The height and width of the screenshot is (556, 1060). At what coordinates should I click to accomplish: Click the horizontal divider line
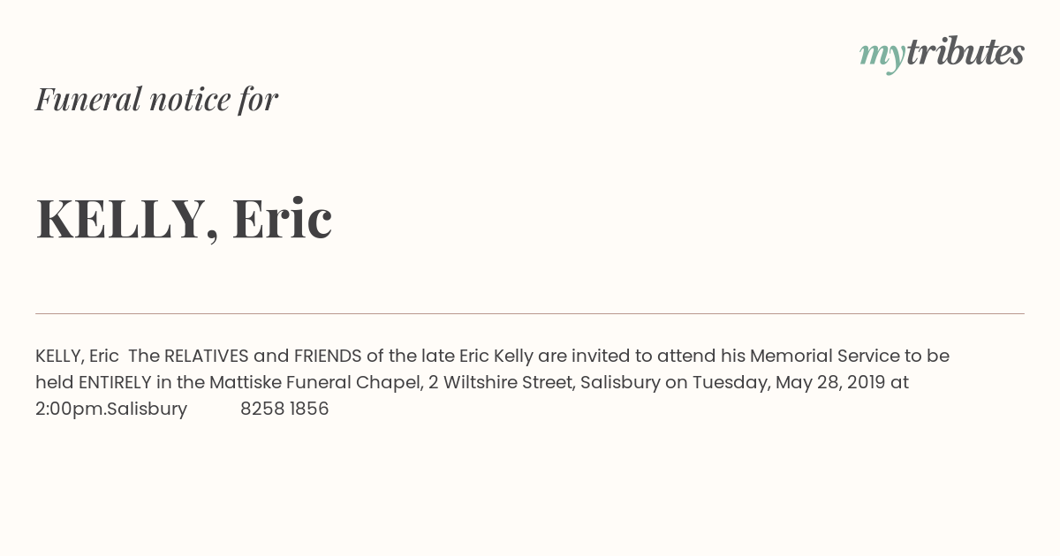[x=530, y=313]
